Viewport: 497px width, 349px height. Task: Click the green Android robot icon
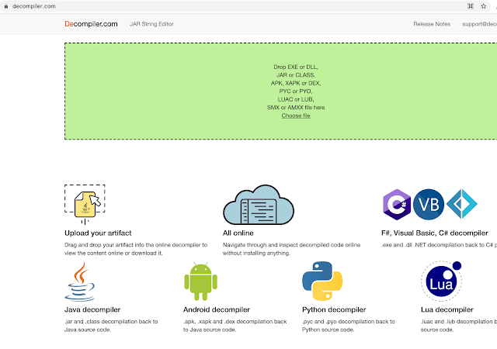pos(200,282)
